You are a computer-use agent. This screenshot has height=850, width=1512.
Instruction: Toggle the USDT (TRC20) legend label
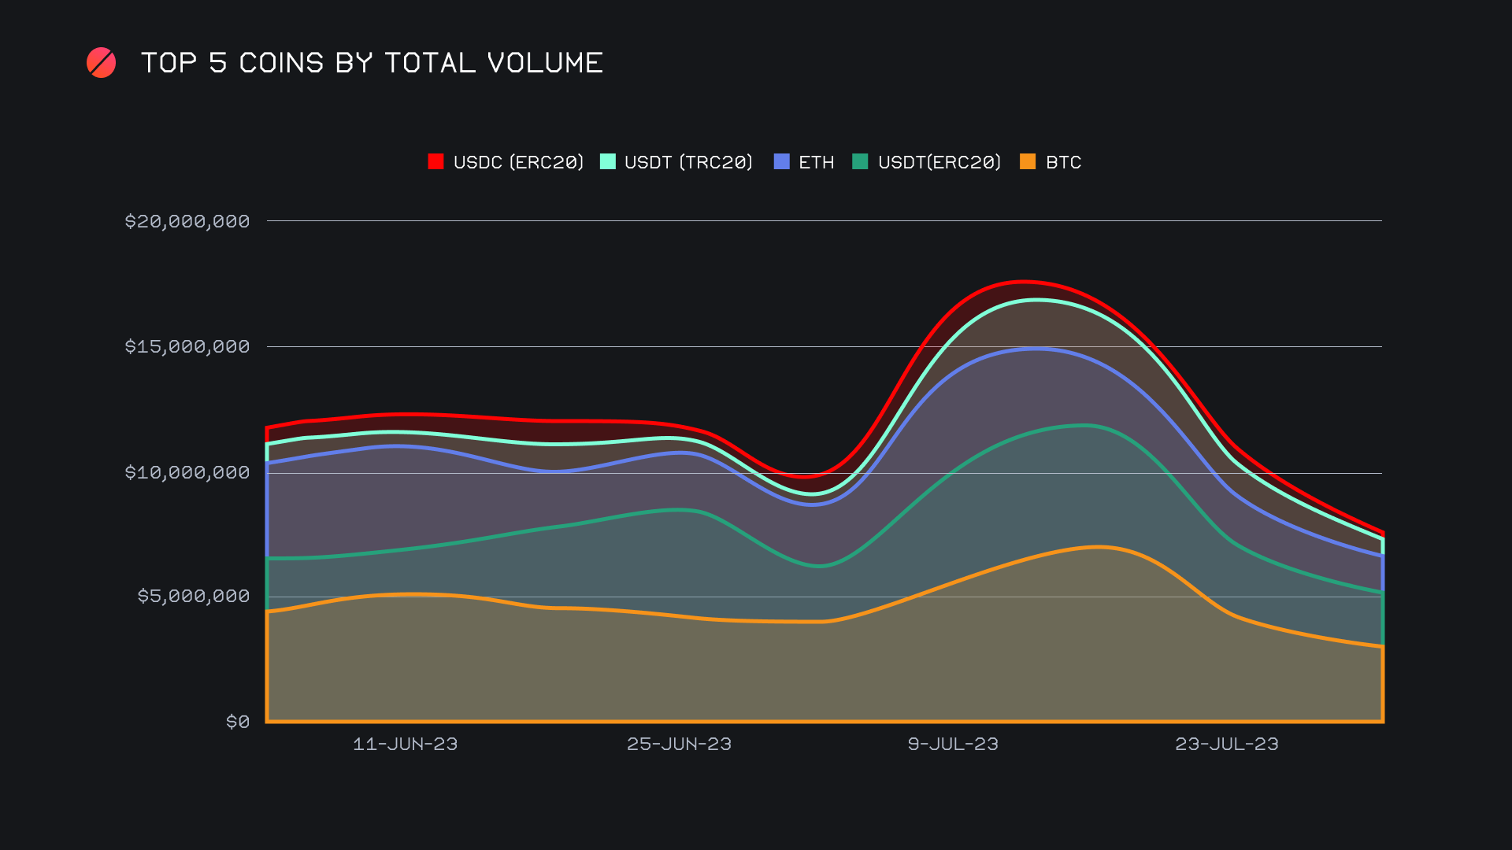pos(688,162)
